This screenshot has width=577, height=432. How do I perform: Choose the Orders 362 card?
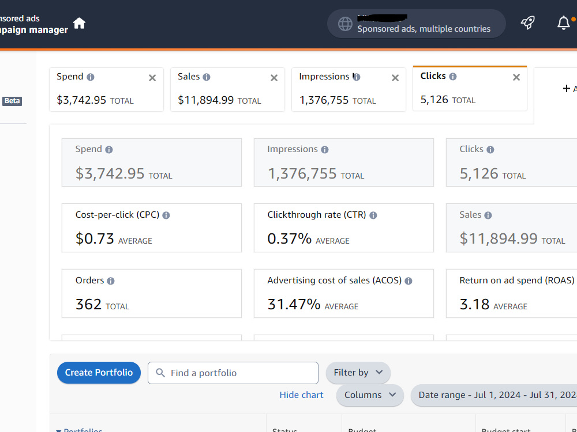[x=152, y=294]
